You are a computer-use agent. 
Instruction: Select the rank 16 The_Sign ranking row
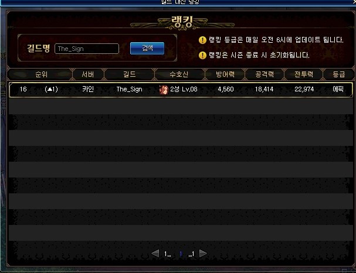click(181, 90)
